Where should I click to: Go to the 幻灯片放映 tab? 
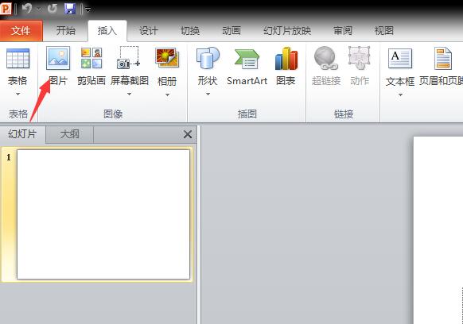pyautogui.click(x=287, y=31)
